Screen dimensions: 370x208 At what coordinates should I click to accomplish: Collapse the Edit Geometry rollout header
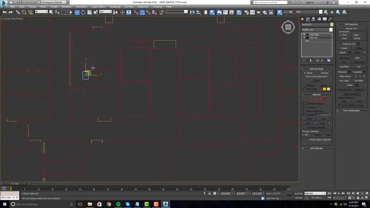tap(351, 24)
